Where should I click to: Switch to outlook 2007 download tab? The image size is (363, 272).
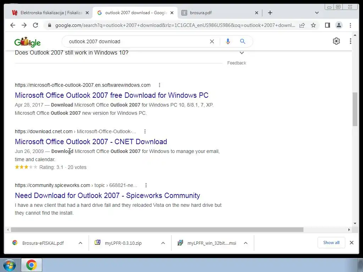coord(135,13)
